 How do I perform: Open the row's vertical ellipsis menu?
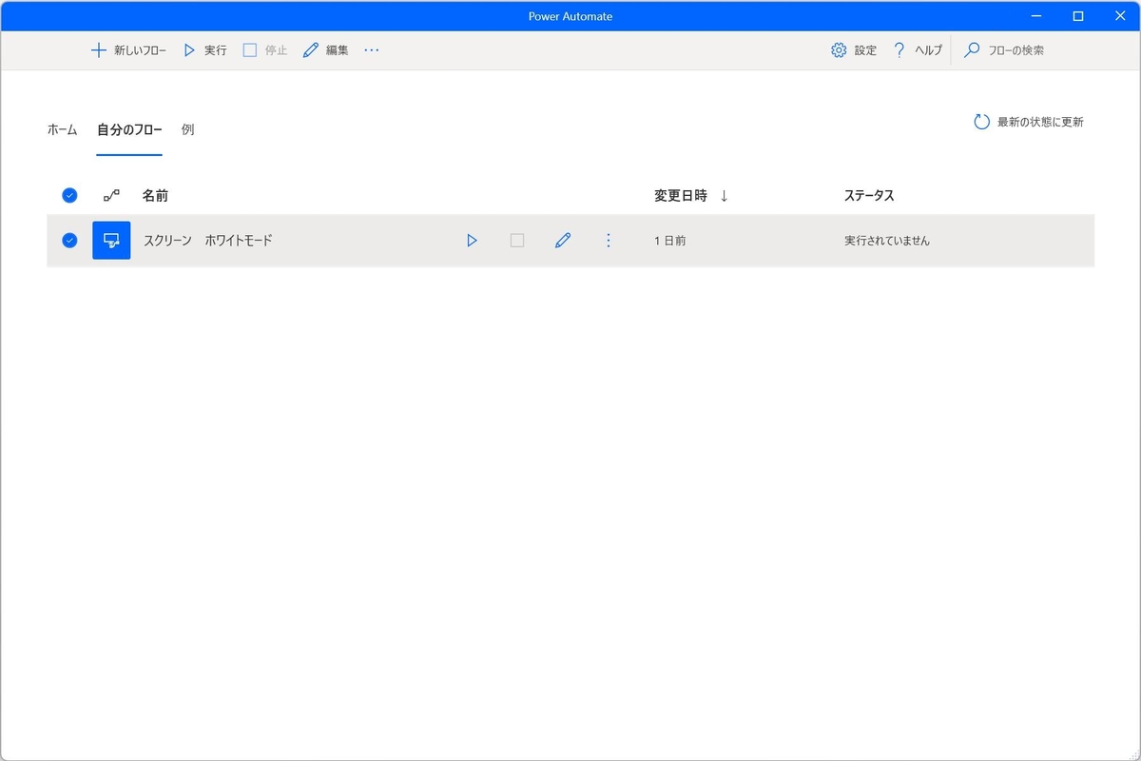(609, 241)
